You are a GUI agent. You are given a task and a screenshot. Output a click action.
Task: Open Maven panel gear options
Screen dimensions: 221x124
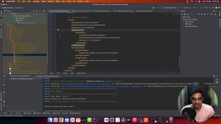(x=214, y=11)
